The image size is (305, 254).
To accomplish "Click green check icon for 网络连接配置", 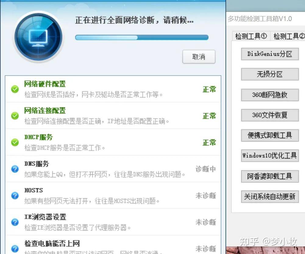I will coord(15,116).
